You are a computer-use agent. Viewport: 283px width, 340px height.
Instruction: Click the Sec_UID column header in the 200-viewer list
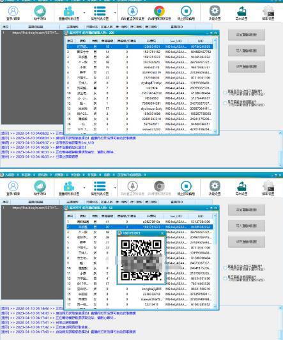coord(176,41)
